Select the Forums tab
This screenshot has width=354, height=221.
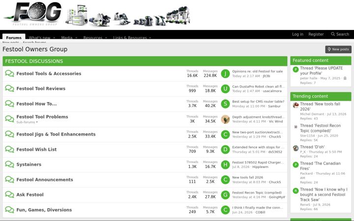[14, 37]
